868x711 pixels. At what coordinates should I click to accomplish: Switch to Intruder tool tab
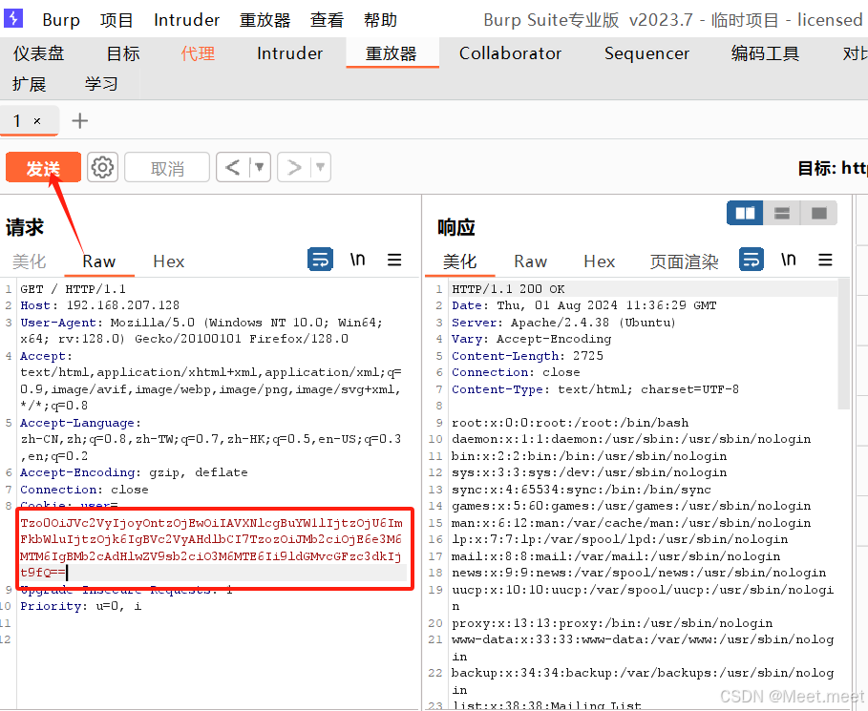click(289, 53)
